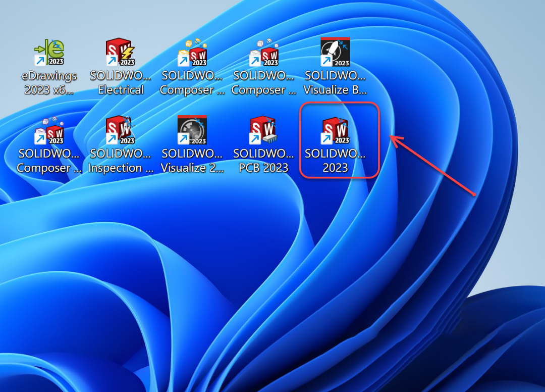Click label text under the white-cube Composer icon
Screen dimensions: 545x392
264,83
